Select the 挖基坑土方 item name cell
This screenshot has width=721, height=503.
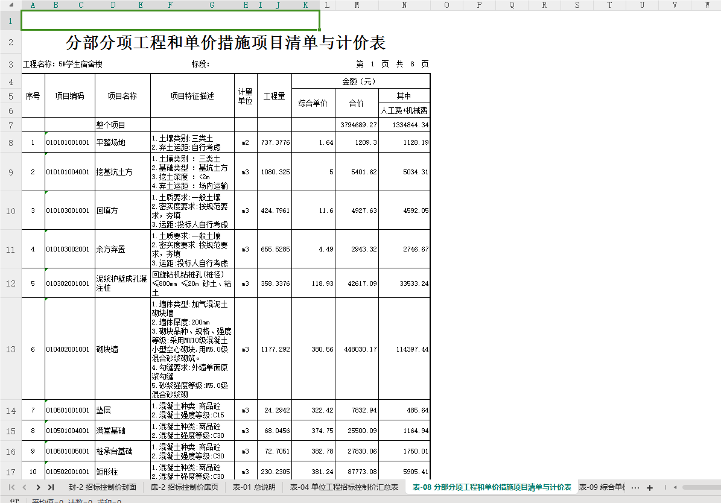(122, 172)
